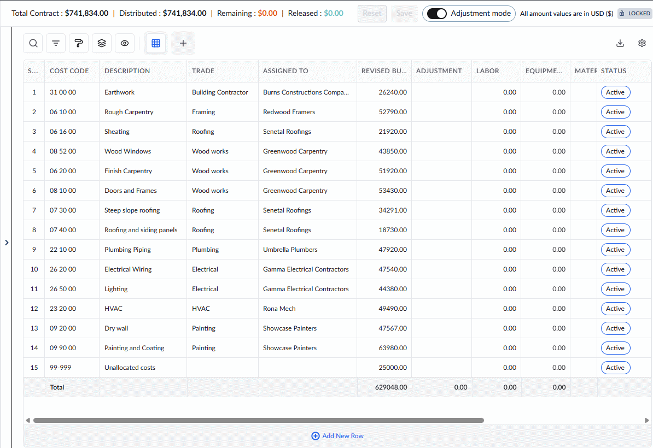Viewport: 653px width, 448px height.
Task: Click the download export icon
Action: [x=620, y=43]
